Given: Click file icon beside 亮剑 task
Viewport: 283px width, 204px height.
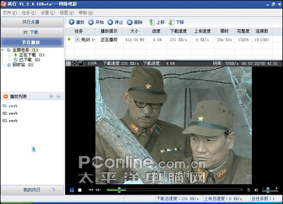Looking at the screenshot, I should (x=77, y=39).
